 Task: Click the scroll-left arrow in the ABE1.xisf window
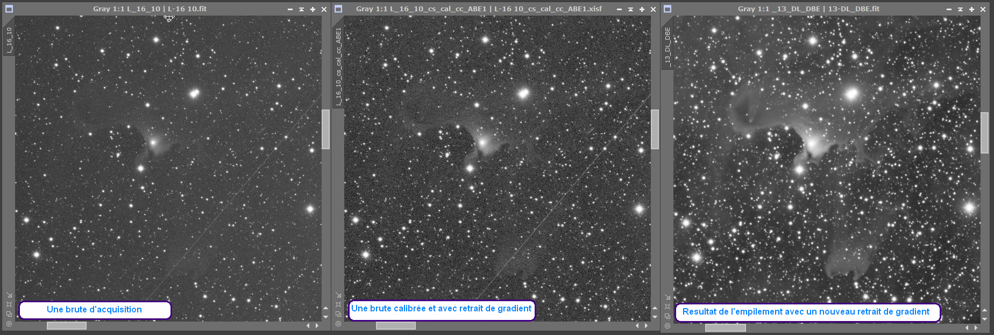pyautogui.click(x=637, y=325)
